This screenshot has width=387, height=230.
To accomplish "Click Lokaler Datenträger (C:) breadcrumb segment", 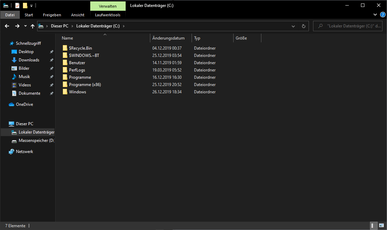I will coord(98,26).
